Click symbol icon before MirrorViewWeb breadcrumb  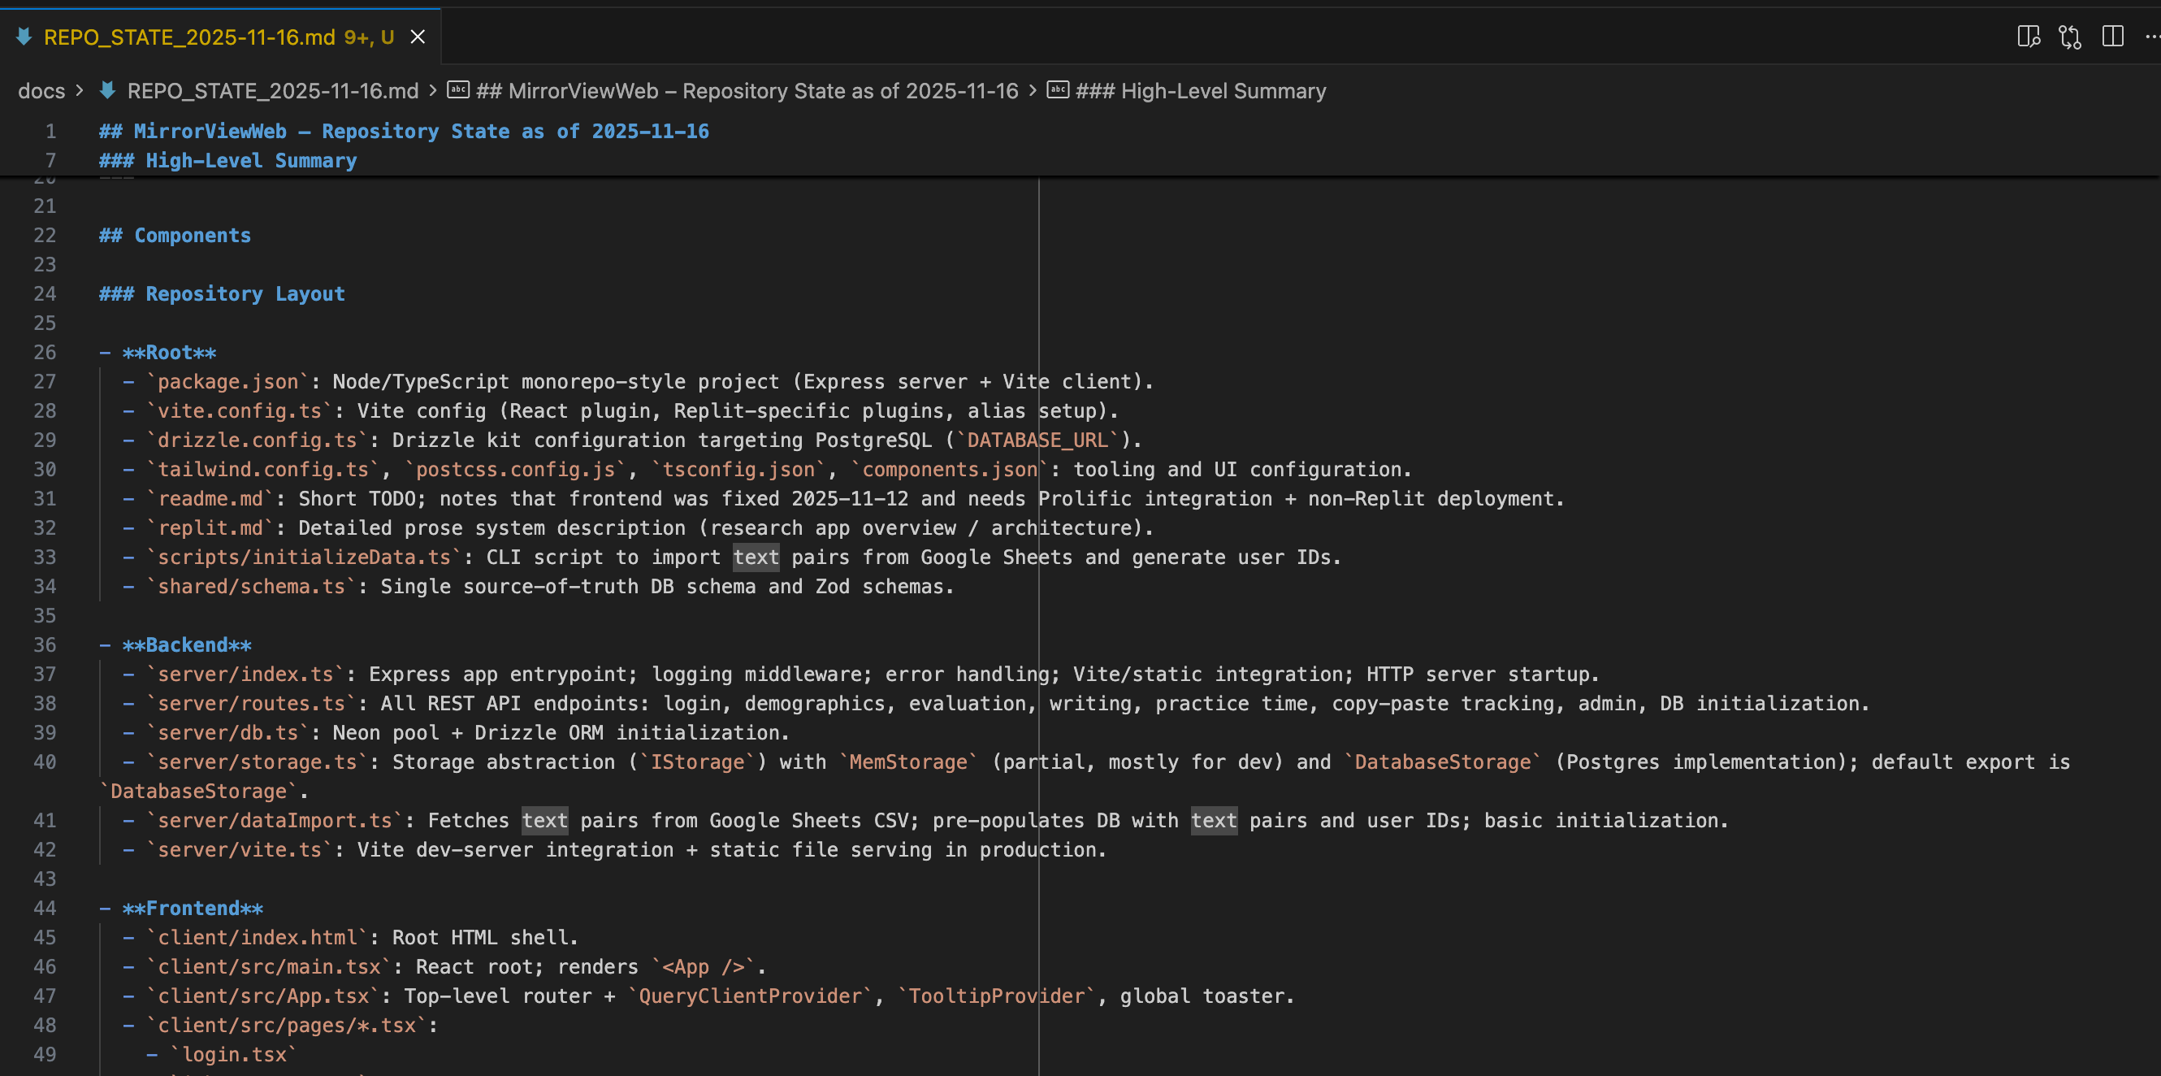[x=458, y=91]
